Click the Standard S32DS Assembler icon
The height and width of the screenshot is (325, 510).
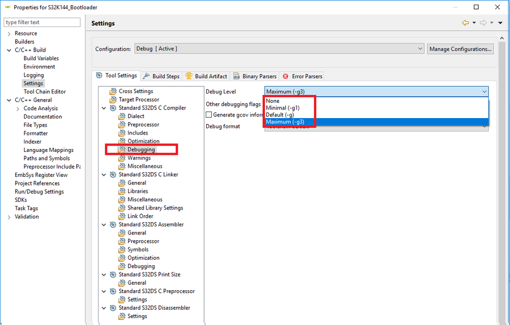click(x=113, y=225)
